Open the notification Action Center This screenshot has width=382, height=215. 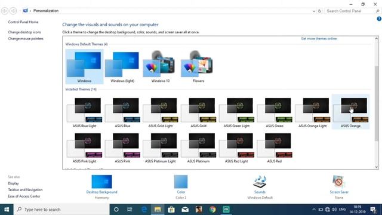click(373, 210)
